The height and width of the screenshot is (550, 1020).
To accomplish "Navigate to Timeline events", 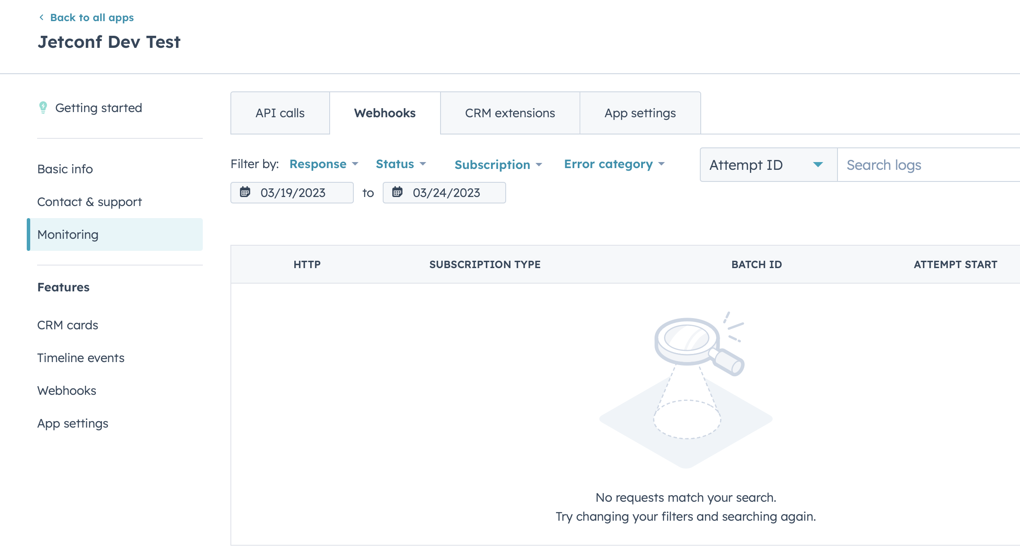I will pyautogui.click(x=81, y=357).
